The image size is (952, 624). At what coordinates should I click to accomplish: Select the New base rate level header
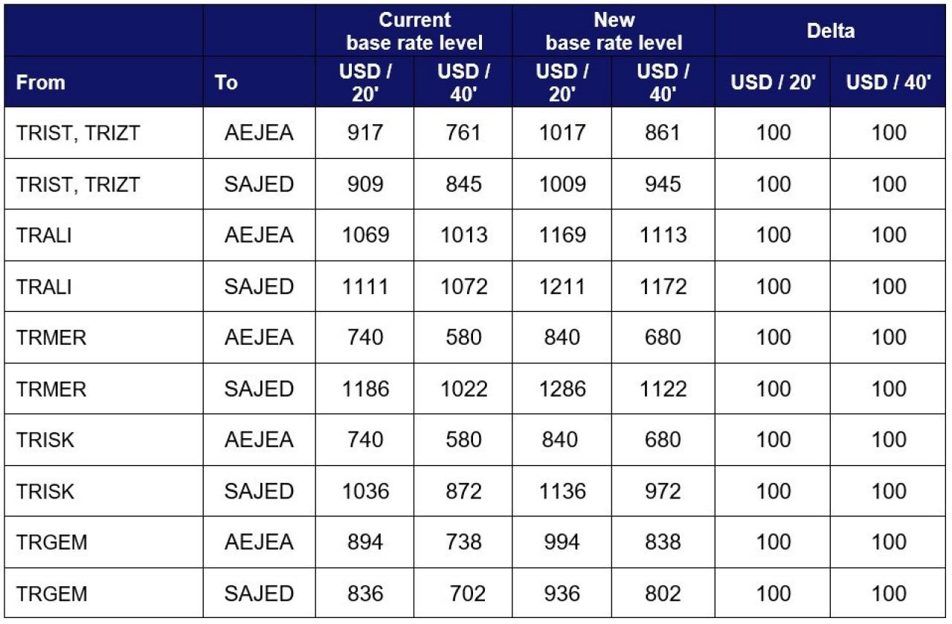614,31
